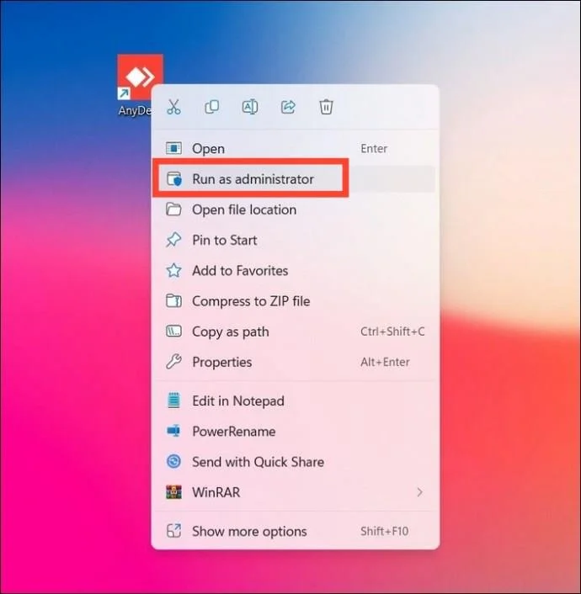Click the Quick Share circular icon
This screenshot has height=594, width=581.
[x=173, y=462]
